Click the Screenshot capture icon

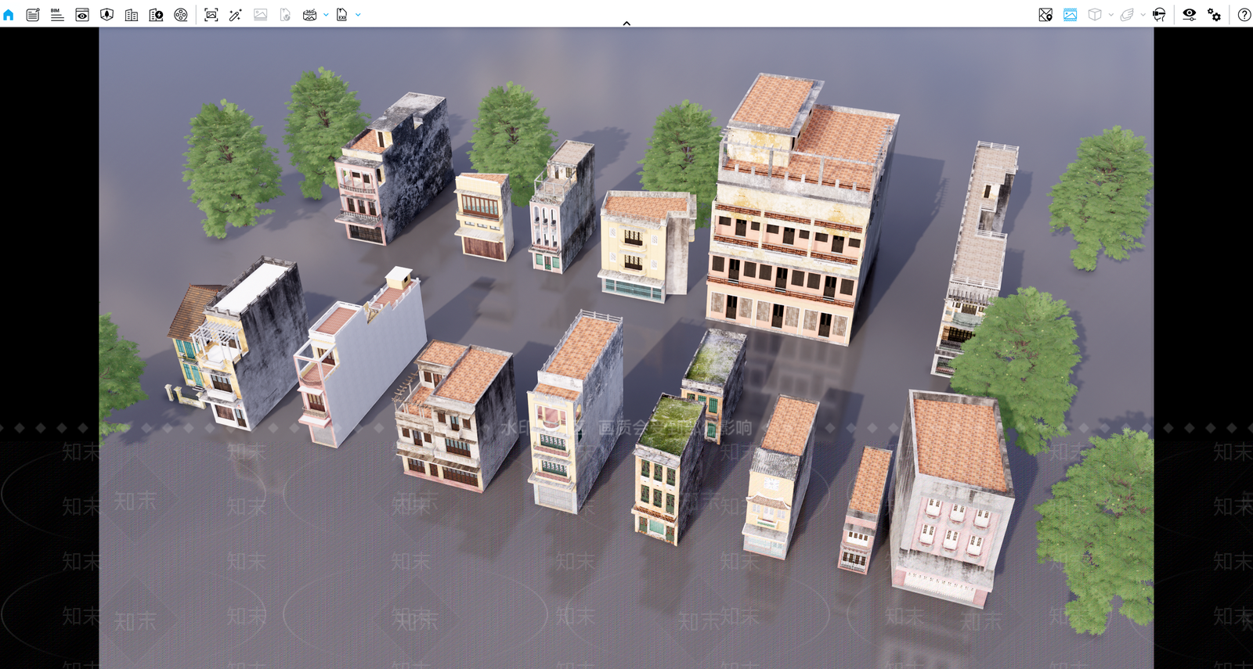pyautogui.click(x=211, y=15)
